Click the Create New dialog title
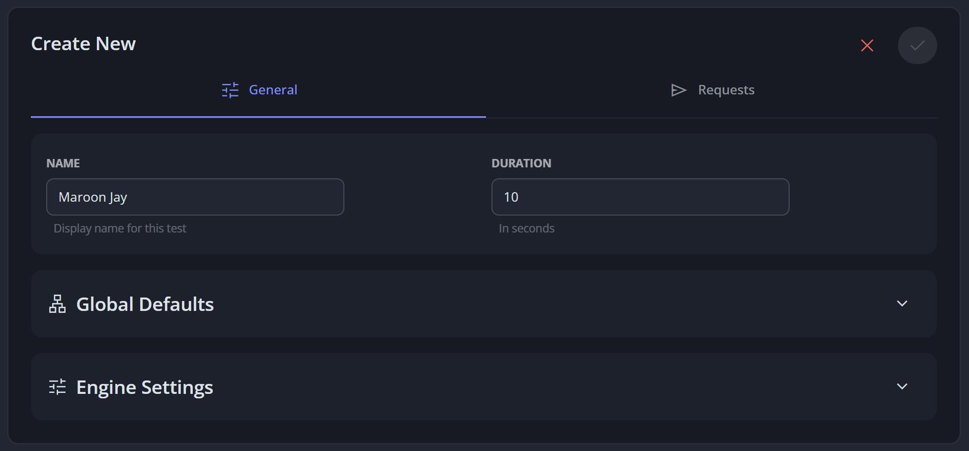Image resolution: width=969 pixels, height=451 pixels. 83,44
